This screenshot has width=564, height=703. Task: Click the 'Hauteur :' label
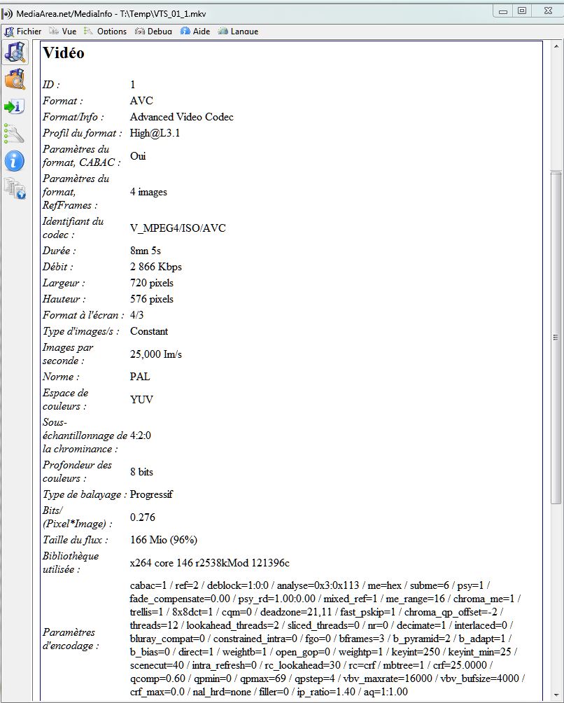[64, 298]
